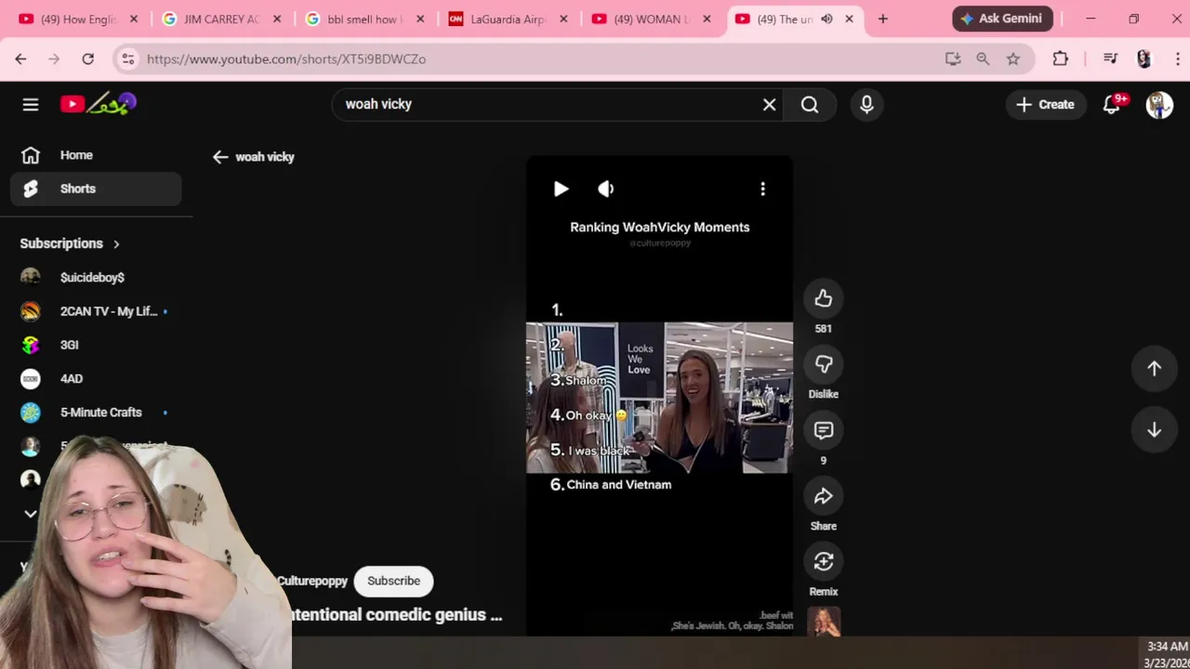Go back to woah vicky results

tap(220, 157)
